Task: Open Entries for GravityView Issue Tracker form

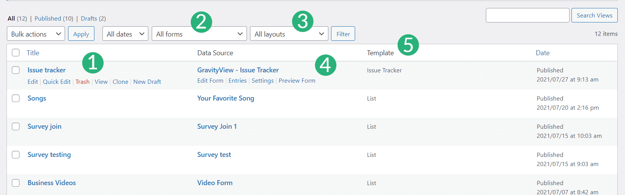Action: [237, 81]
